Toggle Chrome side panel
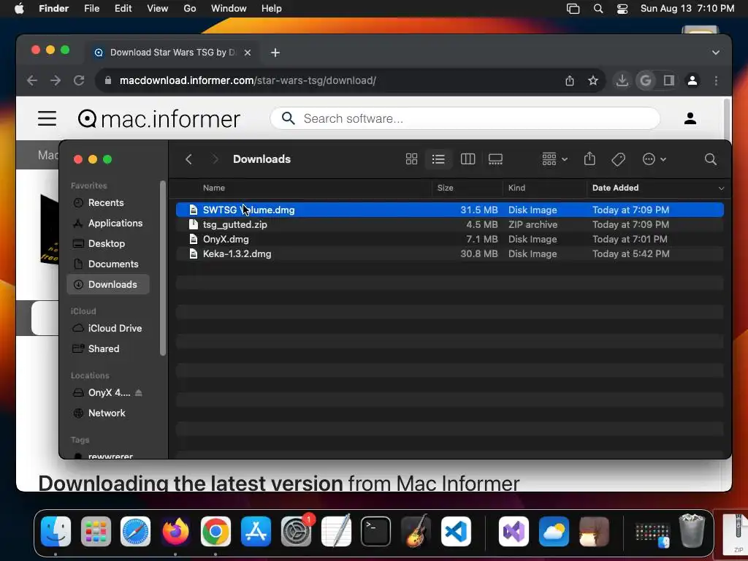Viewport: 748px width, 561px height. [x=669, y=80]
